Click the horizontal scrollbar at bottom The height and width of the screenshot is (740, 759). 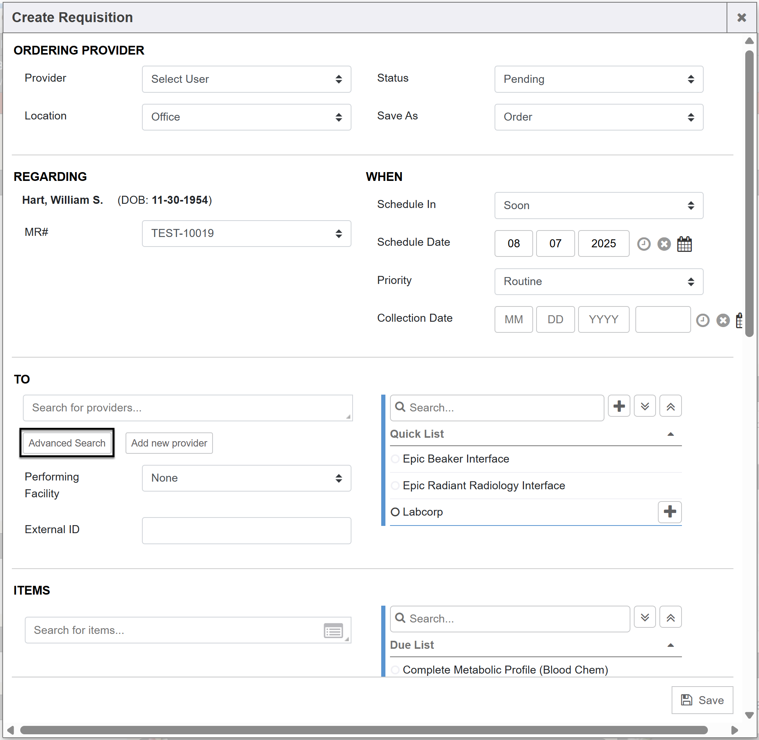[x=363, y=730]
